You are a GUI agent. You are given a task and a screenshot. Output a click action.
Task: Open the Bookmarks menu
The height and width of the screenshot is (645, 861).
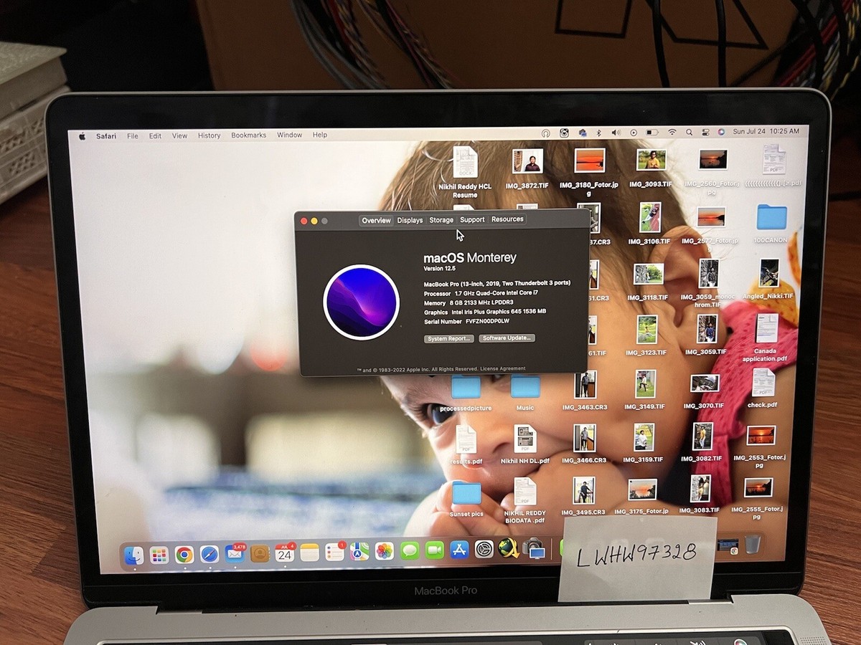pyautogui.click(x=248, y=135)
